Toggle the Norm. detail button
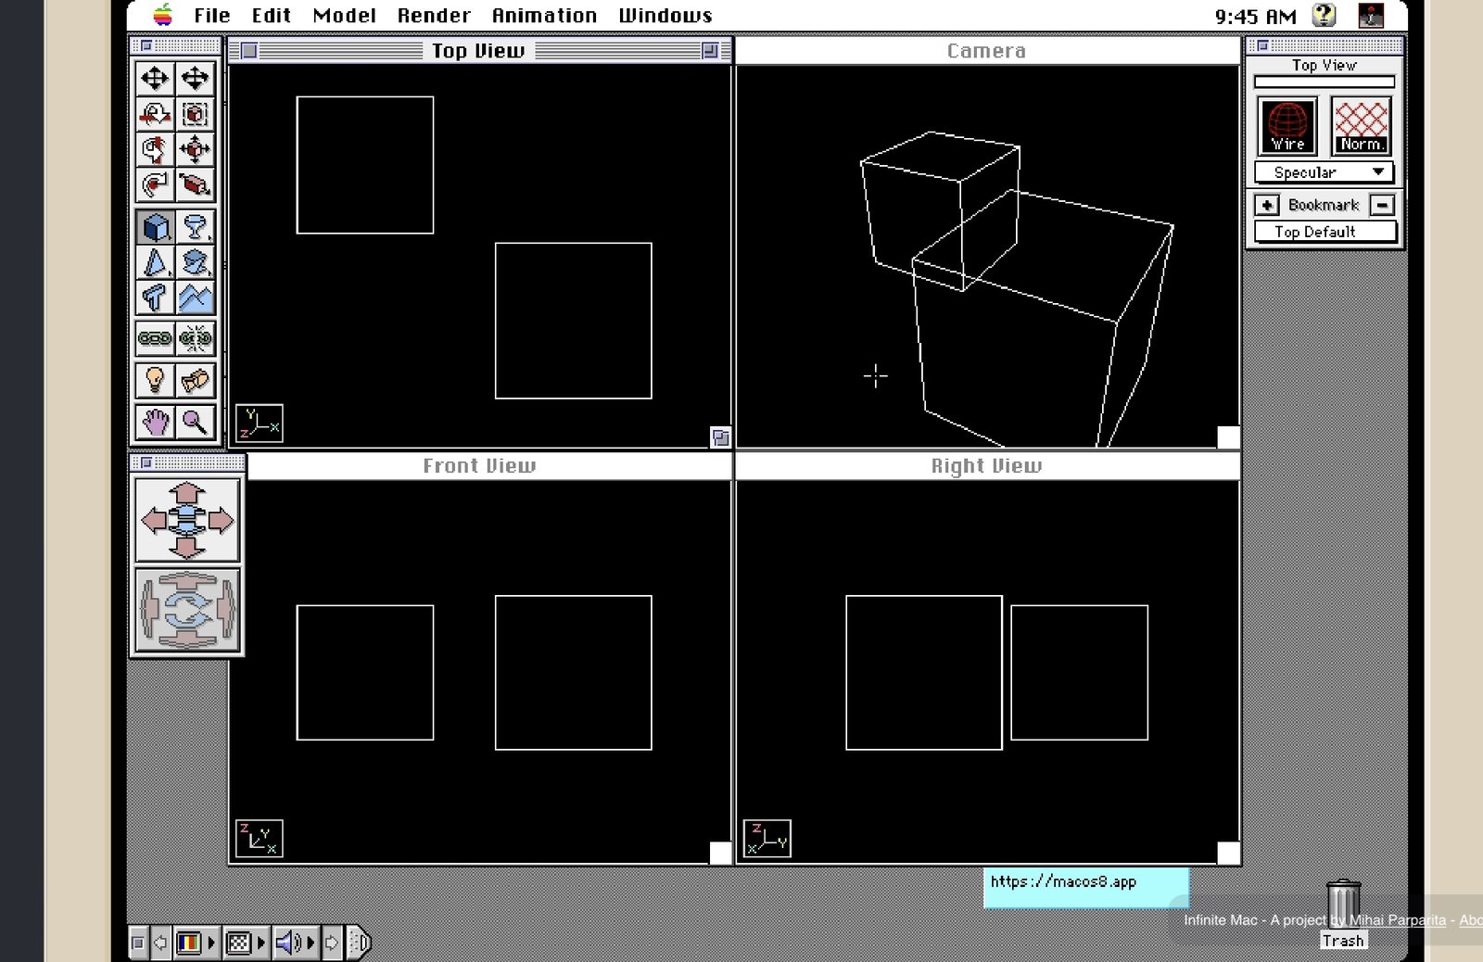 tap(1361, 127)
